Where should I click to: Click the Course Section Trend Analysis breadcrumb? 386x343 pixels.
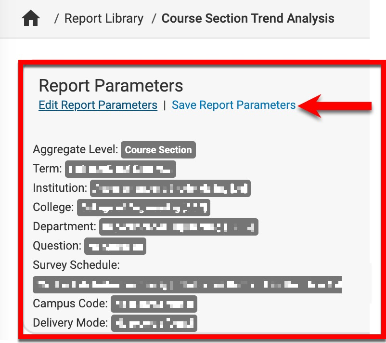(x=248, y=19)
